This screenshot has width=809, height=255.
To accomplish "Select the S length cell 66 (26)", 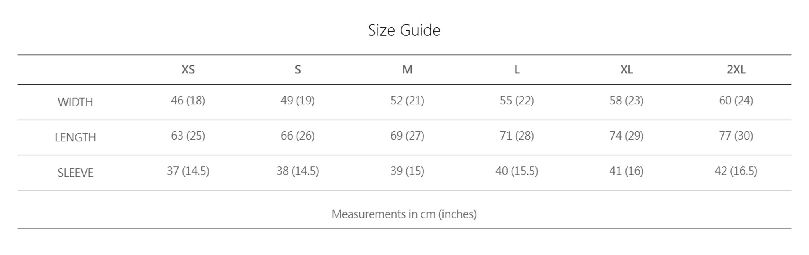I will coord(298,136).
